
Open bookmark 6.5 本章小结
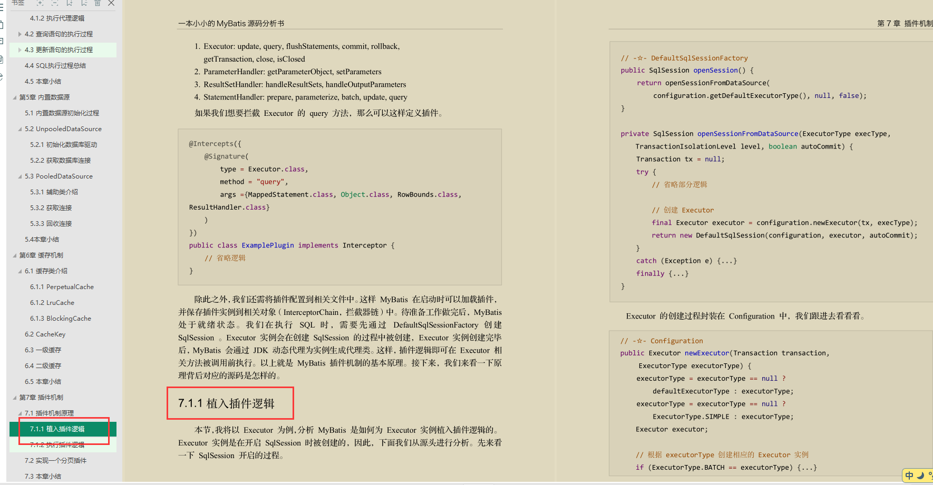point(43,382)
